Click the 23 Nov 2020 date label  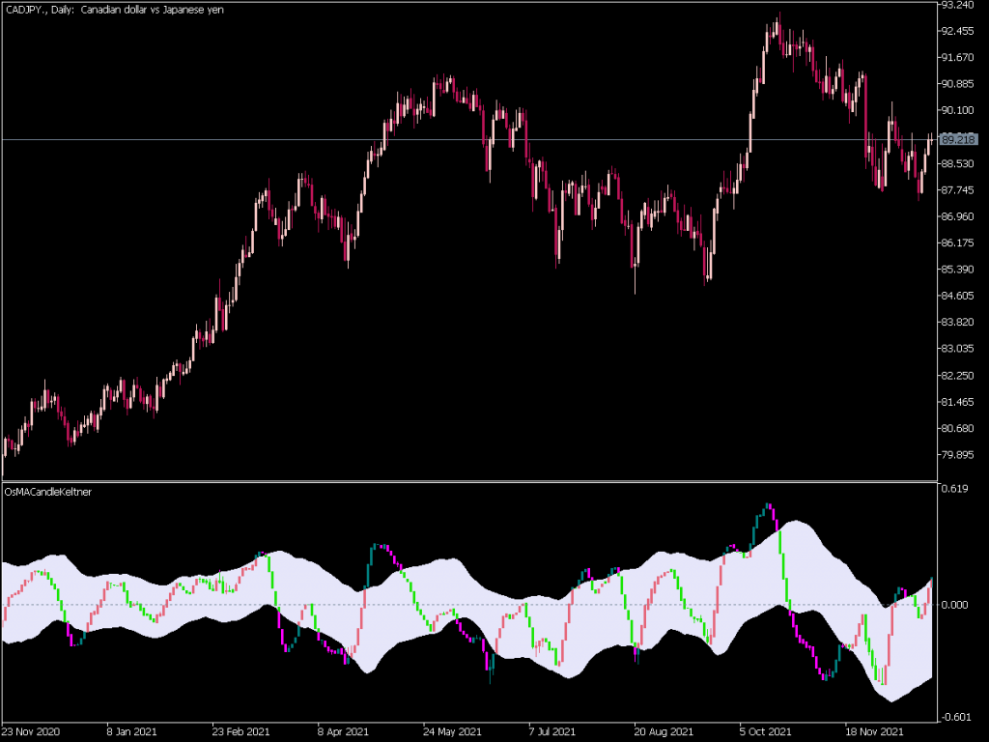[x=30, y=731]
